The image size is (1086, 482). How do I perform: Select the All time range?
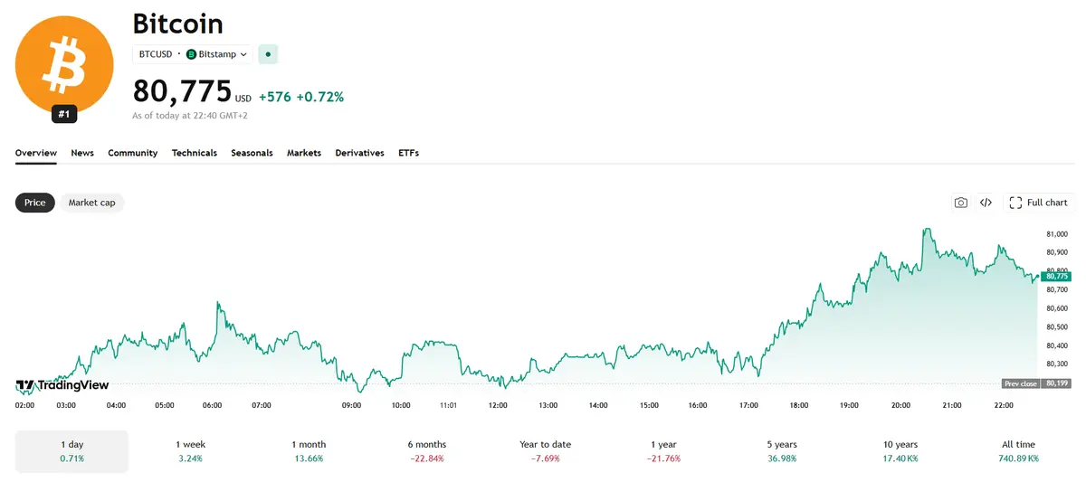pyautogui.click(x=1019, y=451)
